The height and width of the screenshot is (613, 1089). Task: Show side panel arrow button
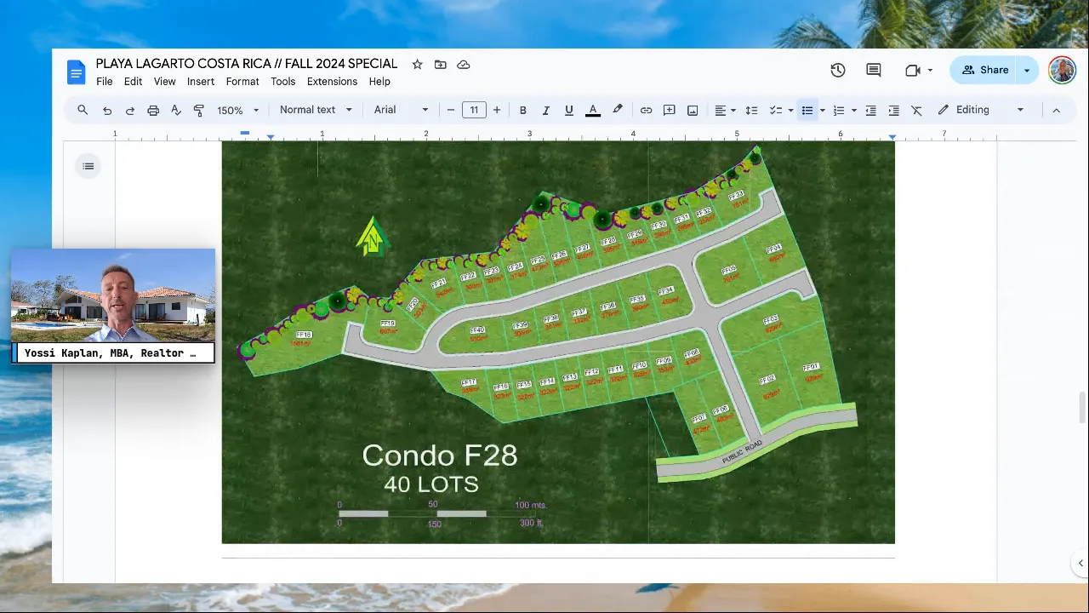(x=1080, y=564)
